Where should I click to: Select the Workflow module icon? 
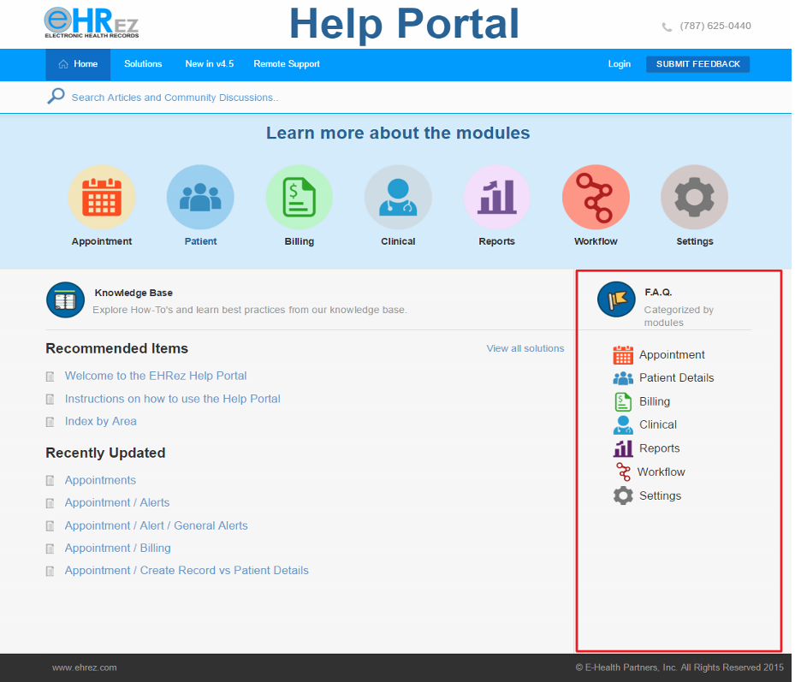point(596,195)
